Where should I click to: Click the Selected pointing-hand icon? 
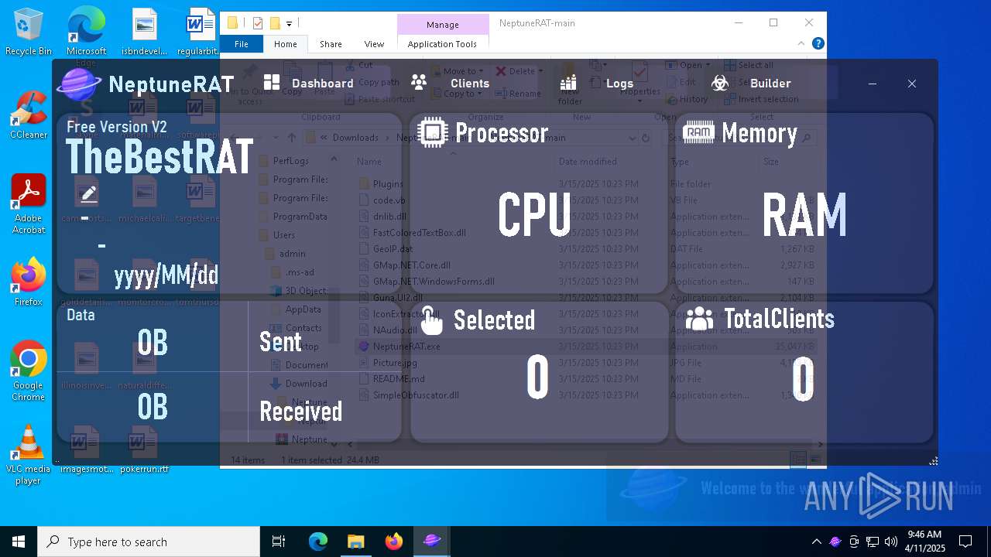click(431, 320)
